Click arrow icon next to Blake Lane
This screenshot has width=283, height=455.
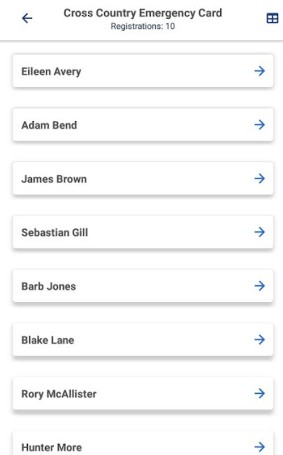(x=259, y=340)
